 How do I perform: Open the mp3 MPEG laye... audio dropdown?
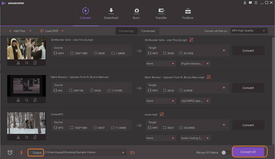pyautogui.click(x=195, y=101)
